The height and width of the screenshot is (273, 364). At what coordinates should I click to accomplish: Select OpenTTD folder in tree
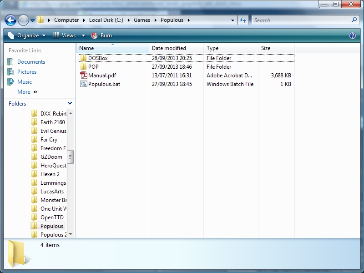tap(48, 217)
